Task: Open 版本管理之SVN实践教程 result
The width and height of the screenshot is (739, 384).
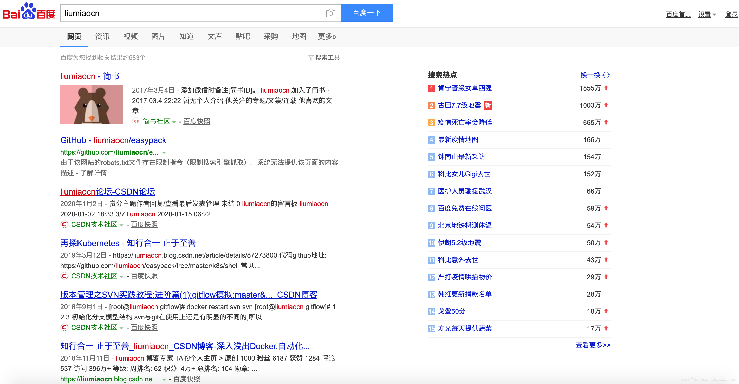Action: (189, 295)
